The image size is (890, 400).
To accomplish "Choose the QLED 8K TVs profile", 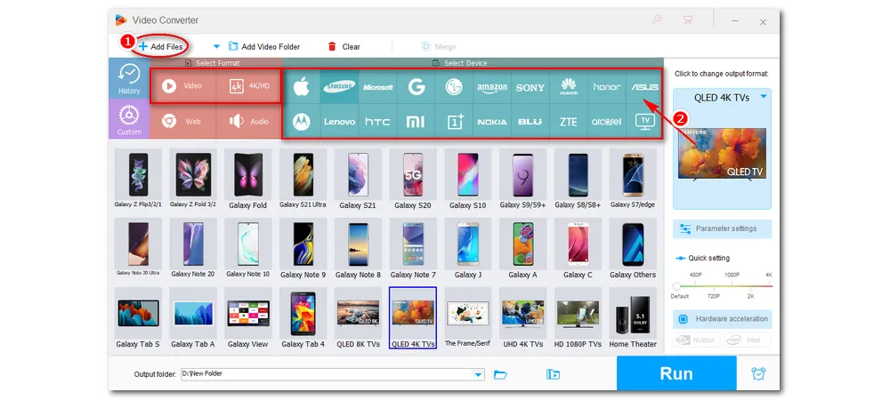I will point(358,318).
